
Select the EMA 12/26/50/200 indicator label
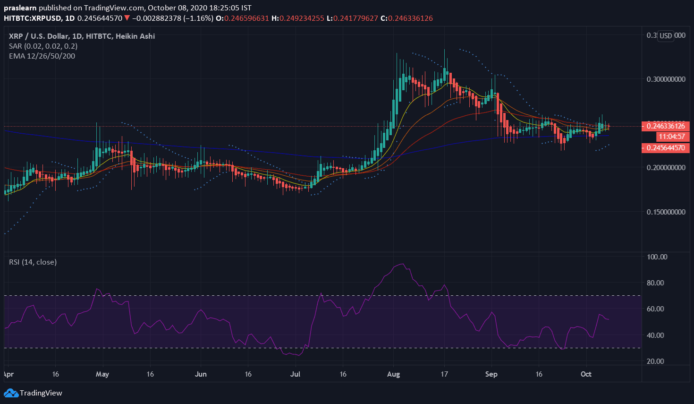tap(42, 56)
